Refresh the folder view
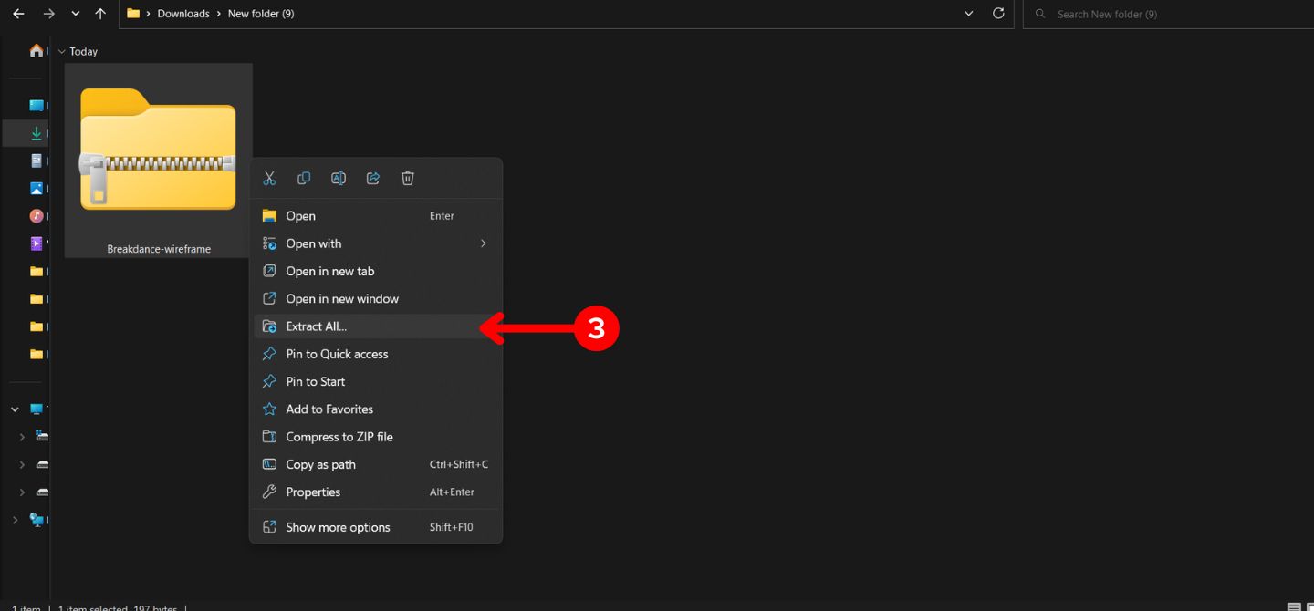Image resolution: width=1314 pixels, height=611 pixels. click(998, 13)
